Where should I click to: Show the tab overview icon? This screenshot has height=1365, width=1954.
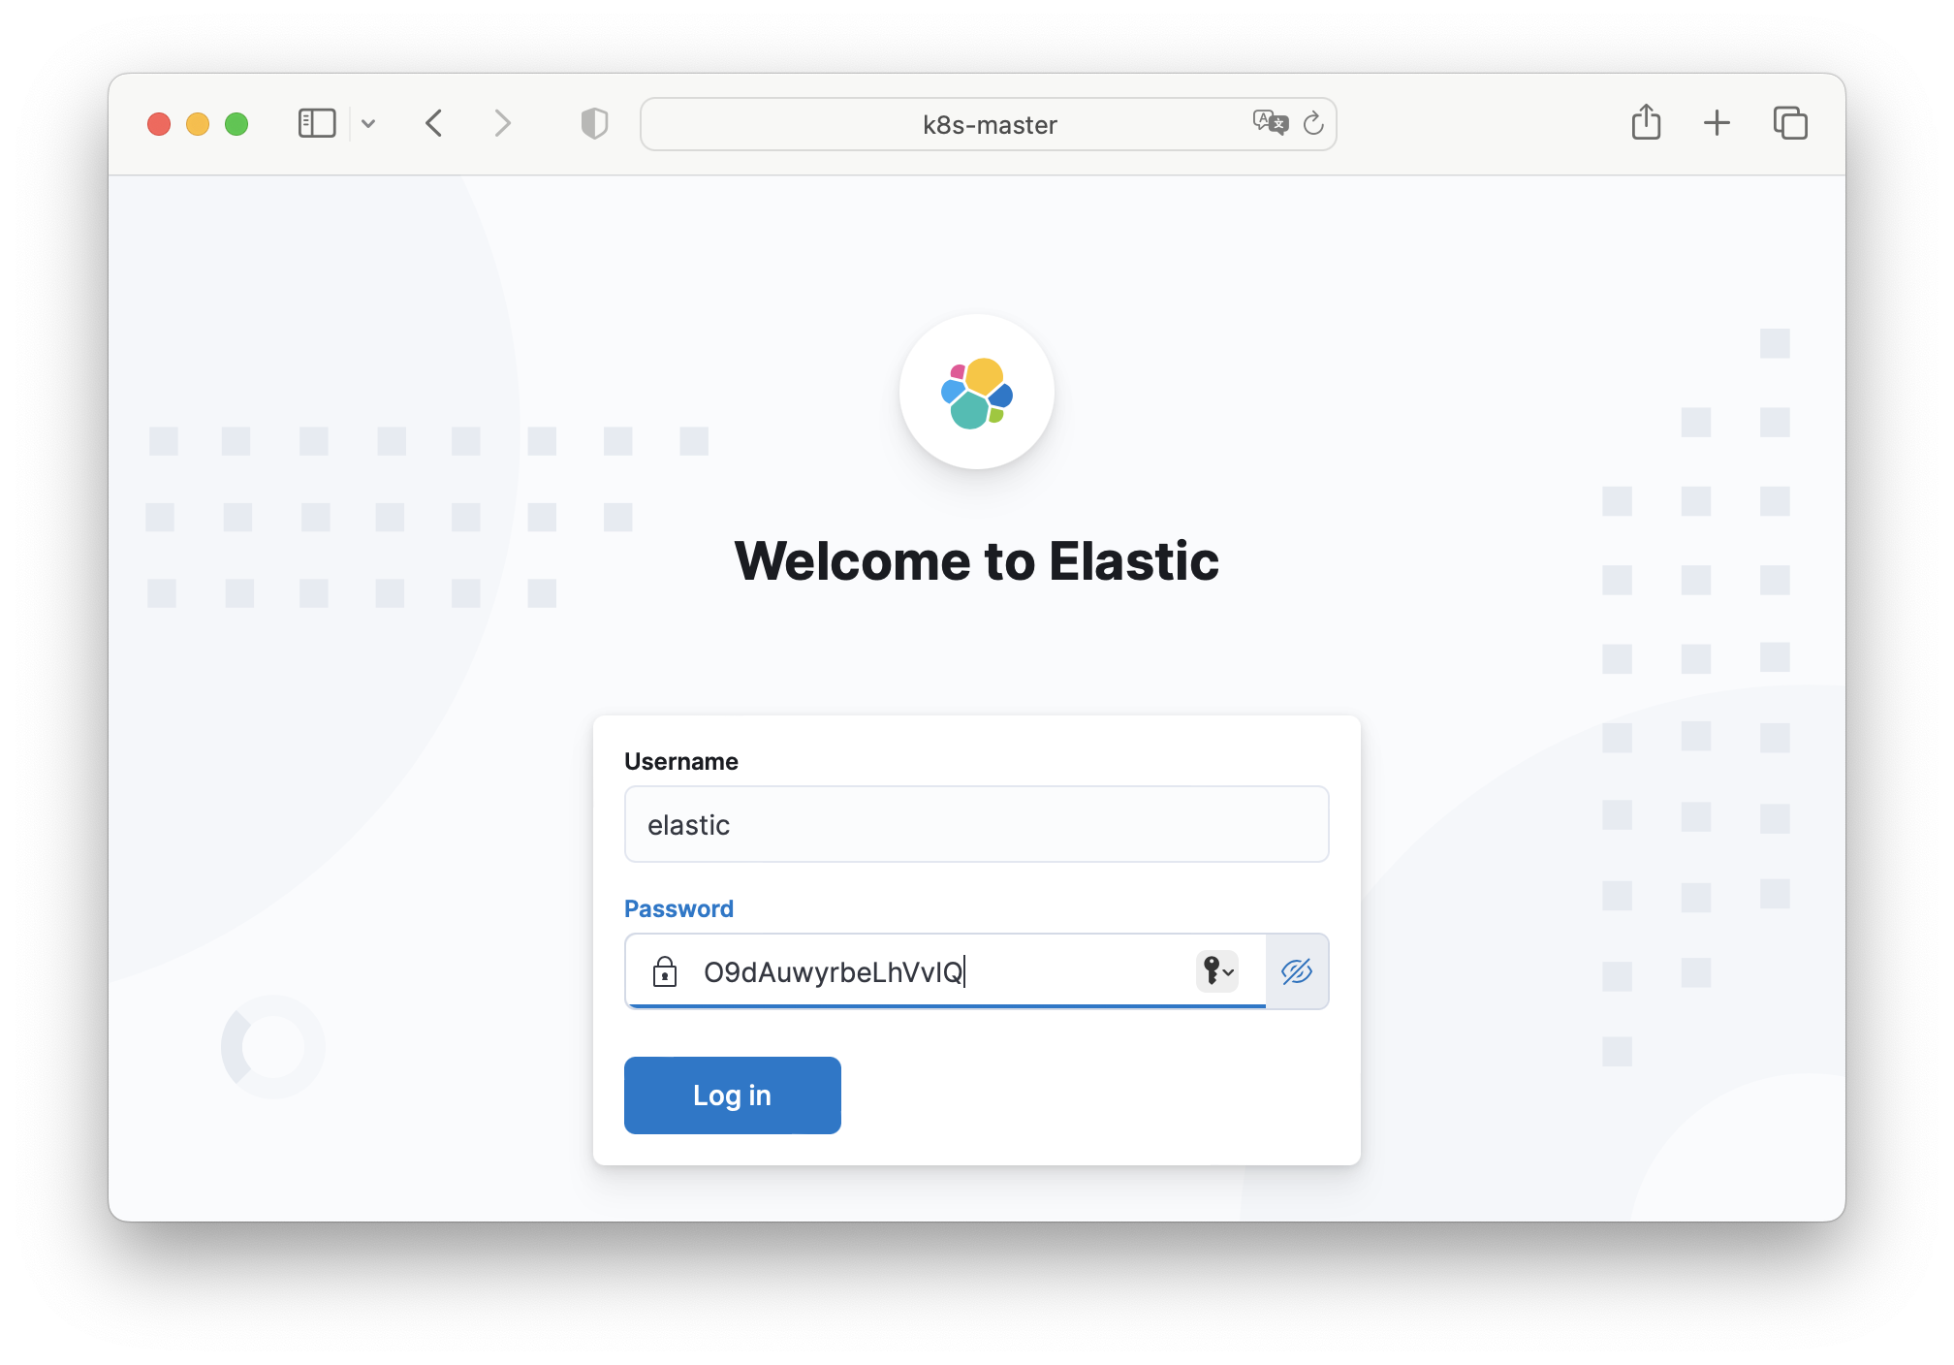(x=1790, y=123)
